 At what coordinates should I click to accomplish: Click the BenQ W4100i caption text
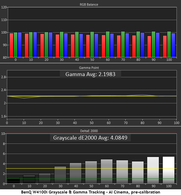pyautogui.click(x=90, y=192)
